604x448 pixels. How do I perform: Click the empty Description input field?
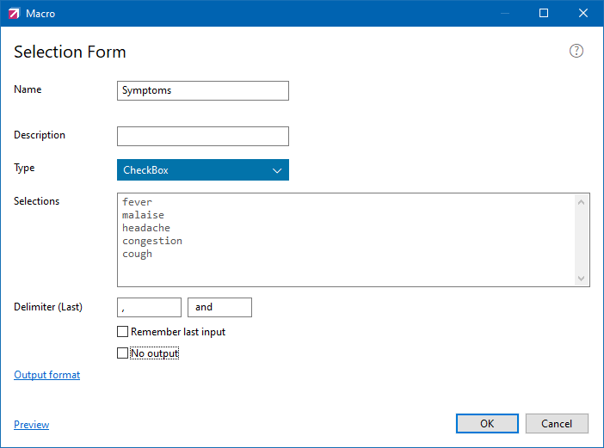[203, 136]
